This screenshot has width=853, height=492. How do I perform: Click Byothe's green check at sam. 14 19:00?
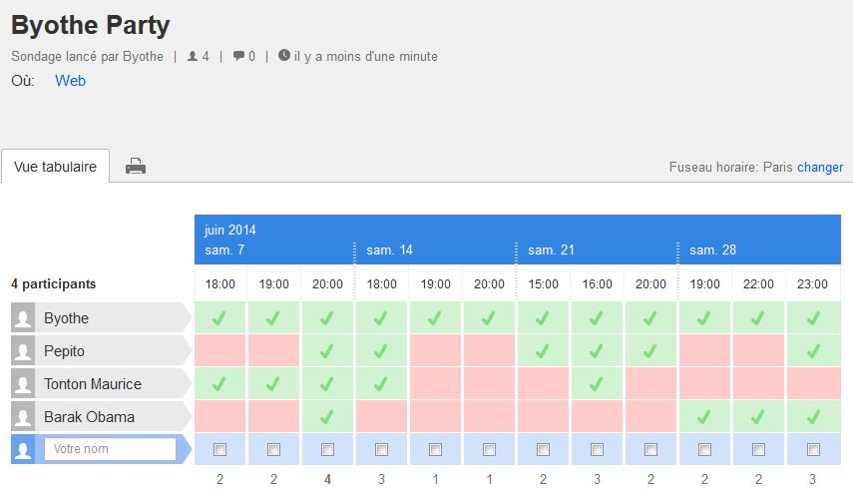(x=435, y=318)
